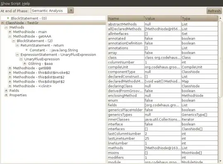This screenshot has height=164, width=223.
Task: Open the Show Script menu
Action: point(10,3)
